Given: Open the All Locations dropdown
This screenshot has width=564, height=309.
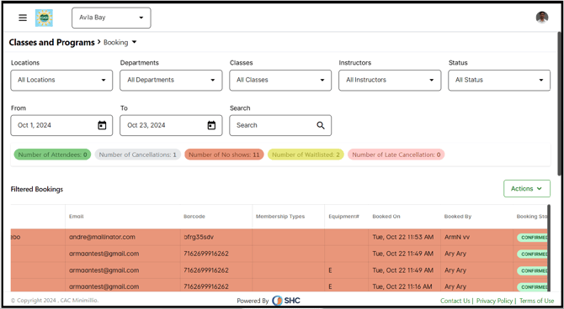Looking at the screenshot, I should tap(61, 80).
